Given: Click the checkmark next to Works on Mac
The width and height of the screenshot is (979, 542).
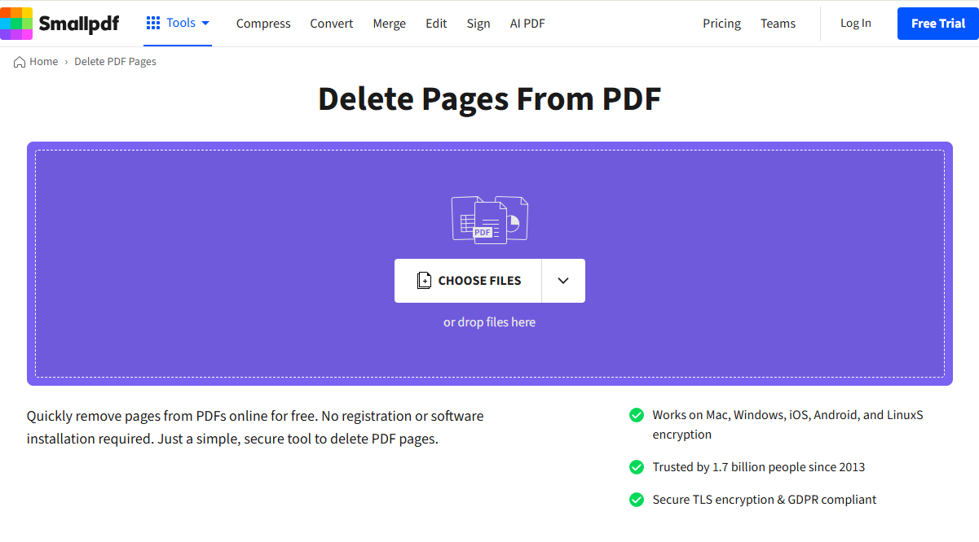Looking at the screenshot, I should [637, 415].
